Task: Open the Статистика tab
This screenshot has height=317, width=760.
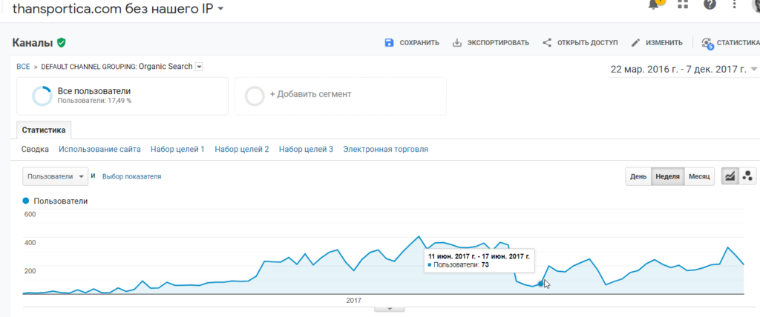Action: point(44,130)
